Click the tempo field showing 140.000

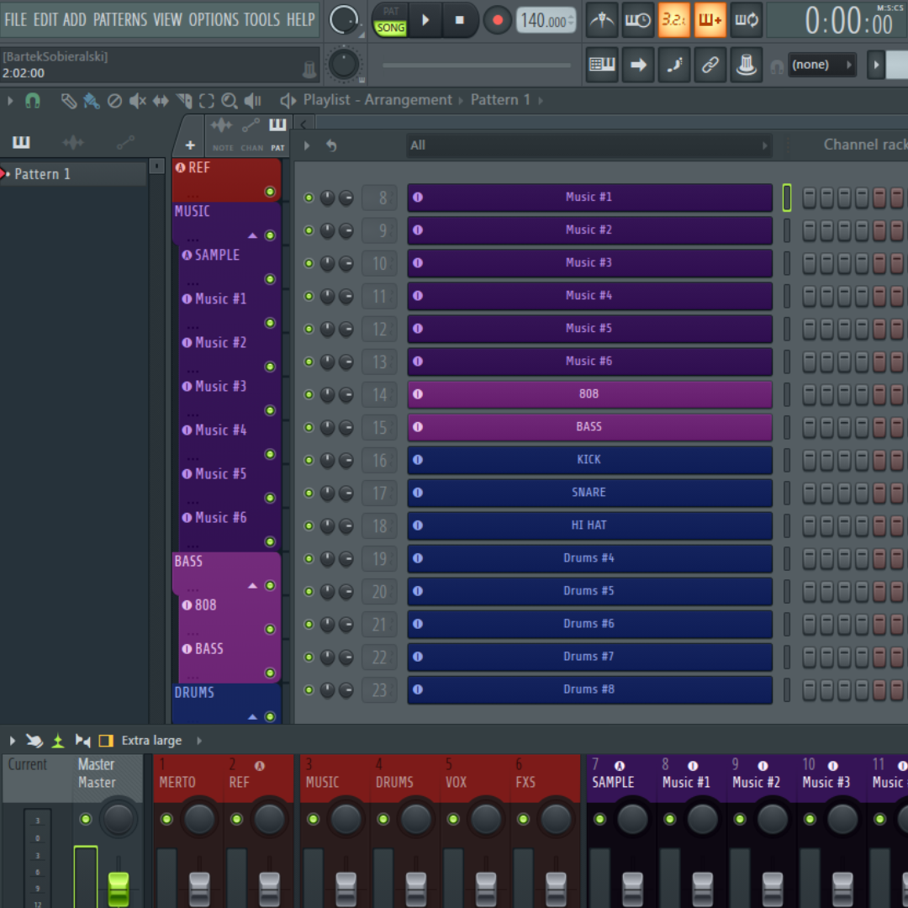click(546, 21)
